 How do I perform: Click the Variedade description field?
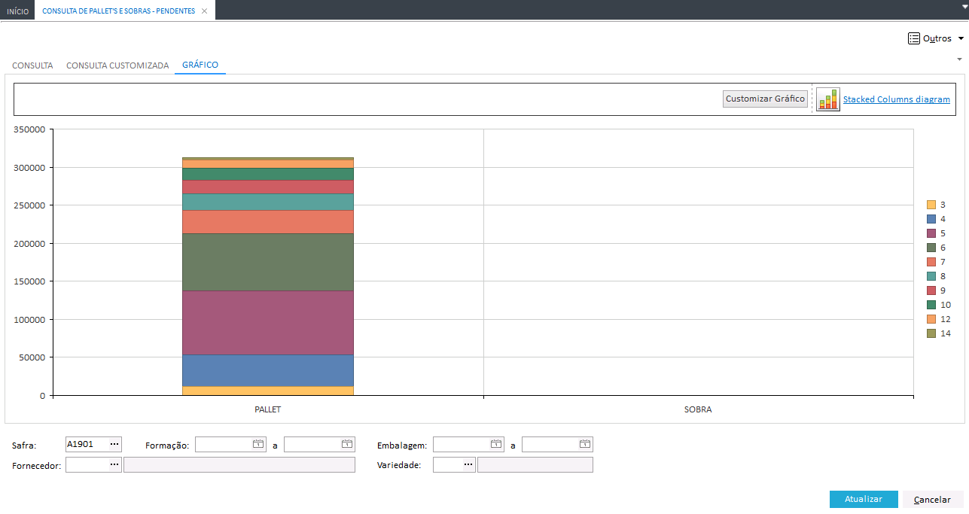point(535,465)
